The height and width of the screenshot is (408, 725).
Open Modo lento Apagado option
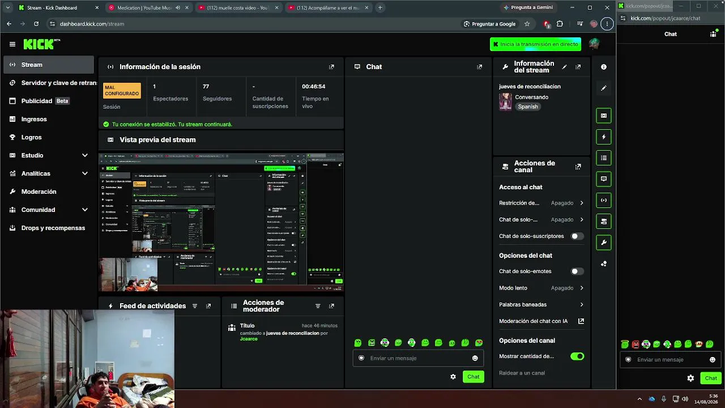pyautogui.click(x=541, y=288)
